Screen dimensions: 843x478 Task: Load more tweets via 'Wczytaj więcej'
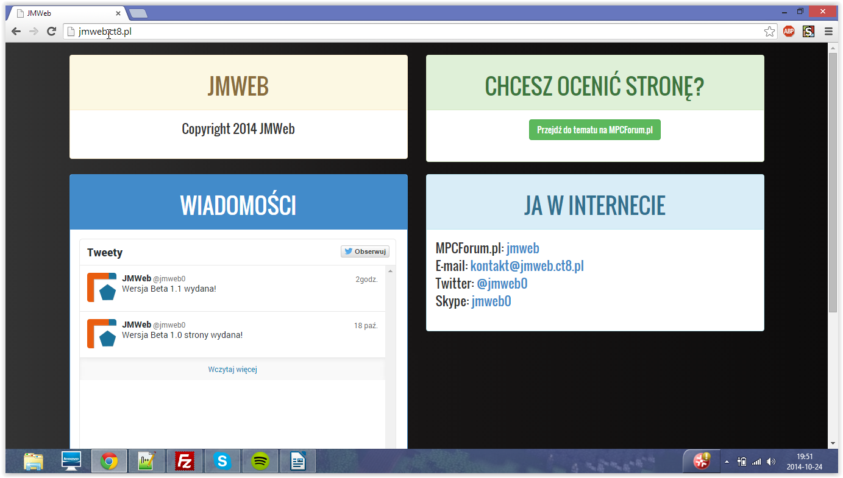tap(232, 370)
